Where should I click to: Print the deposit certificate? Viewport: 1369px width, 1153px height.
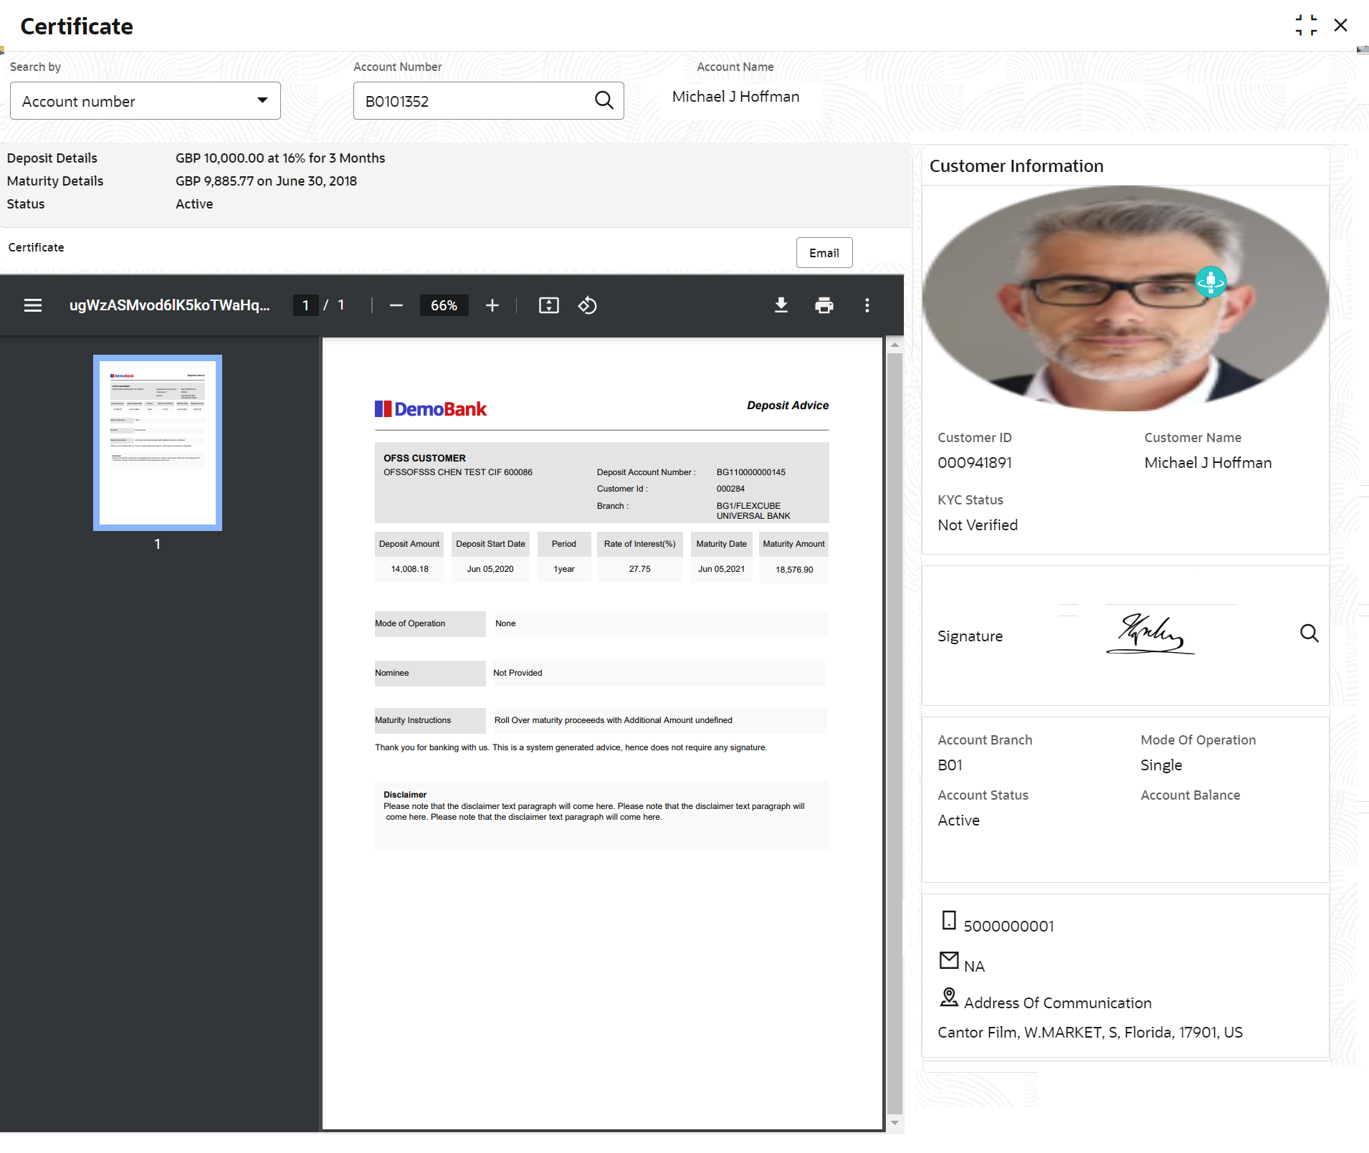point(824,305)
